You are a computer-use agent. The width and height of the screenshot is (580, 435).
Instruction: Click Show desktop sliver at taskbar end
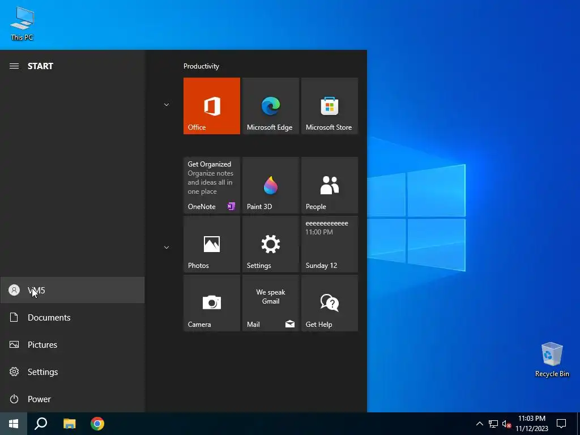(x=578, y=424)
